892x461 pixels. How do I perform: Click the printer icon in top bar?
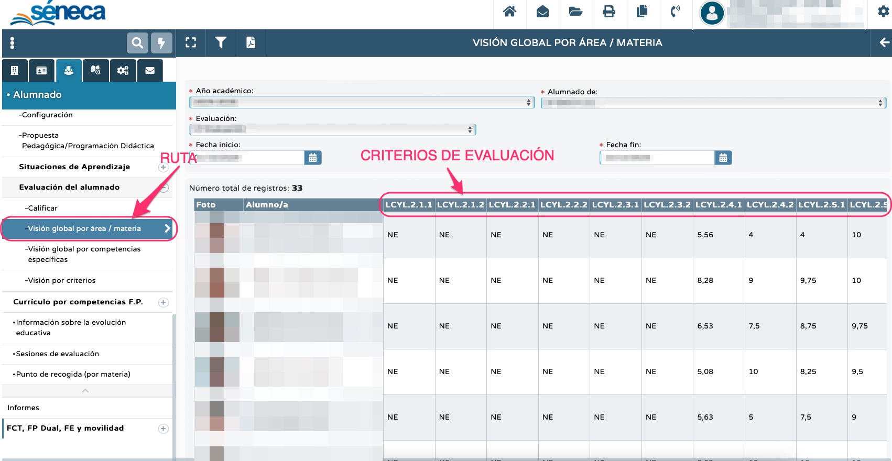pyautogui.click(x=608, y=12)
